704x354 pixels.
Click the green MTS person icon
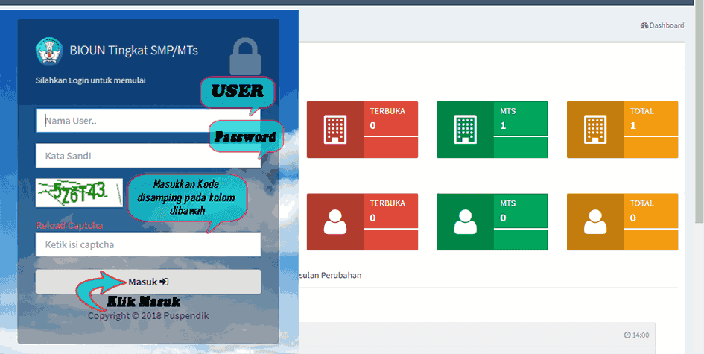465,222
